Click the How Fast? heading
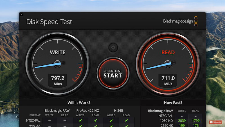 coord(173,103)
